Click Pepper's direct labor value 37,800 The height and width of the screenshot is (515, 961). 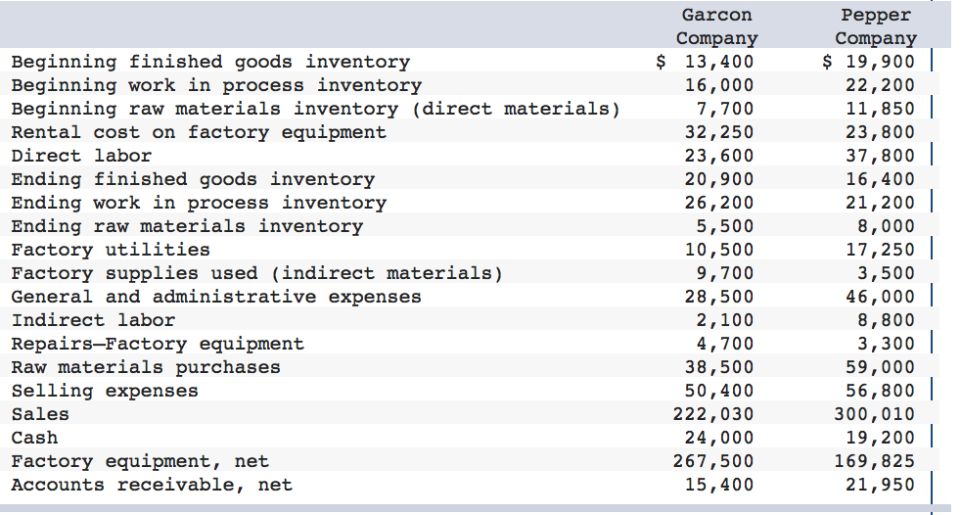click(x=880, y=156)
